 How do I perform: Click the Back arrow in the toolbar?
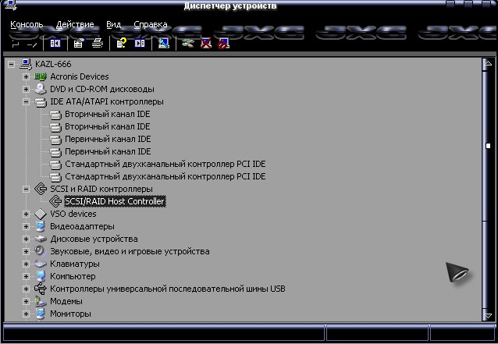(16, 44)
